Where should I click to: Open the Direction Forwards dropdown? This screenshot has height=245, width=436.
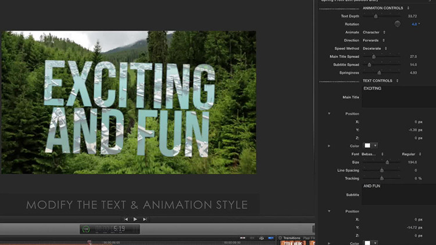[x=374, y=40]
